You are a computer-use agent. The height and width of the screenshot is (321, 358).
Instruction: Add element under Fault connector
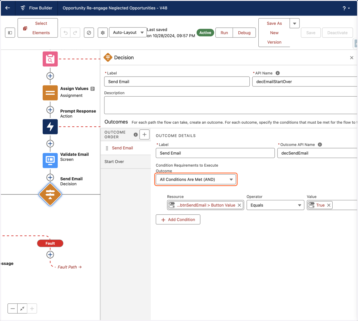50,255
